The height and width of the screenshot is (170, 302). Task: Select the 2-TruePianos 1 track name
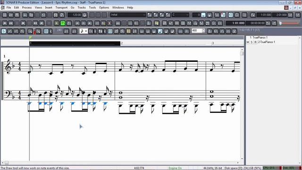click(266, 42)
